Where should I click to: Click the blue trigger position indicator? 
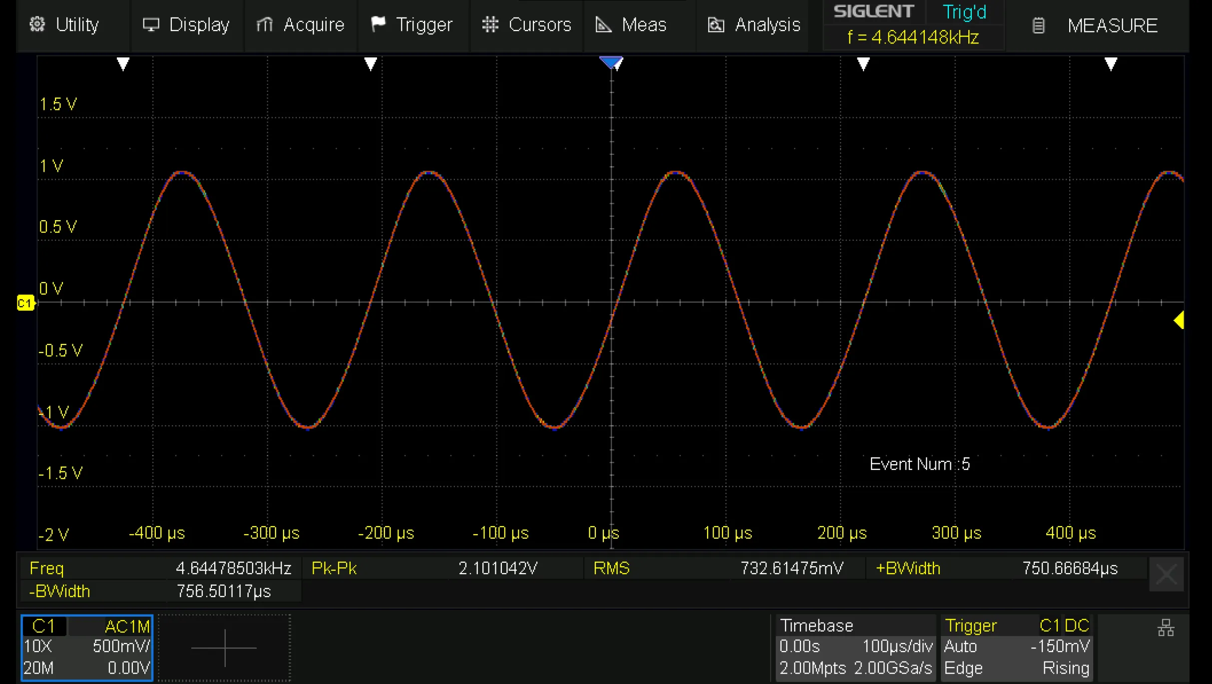coord(611,62)
